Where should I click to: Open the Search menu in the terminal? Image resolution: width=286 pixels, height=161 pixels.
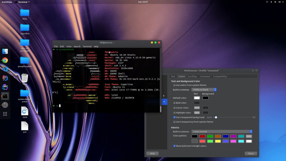77,46
